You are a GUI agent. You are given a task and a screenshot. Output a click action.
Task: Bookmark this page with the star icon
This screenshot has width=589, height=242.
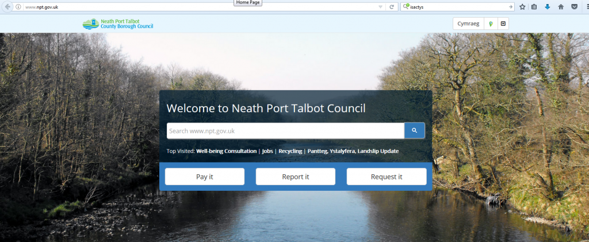(x=522, y=7)
